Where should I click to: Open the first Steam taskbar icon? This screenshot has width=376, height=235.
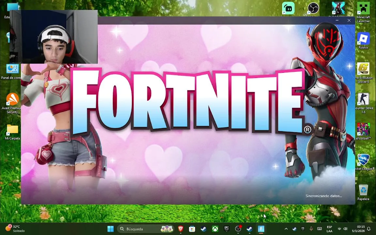(x=203, y=229)
